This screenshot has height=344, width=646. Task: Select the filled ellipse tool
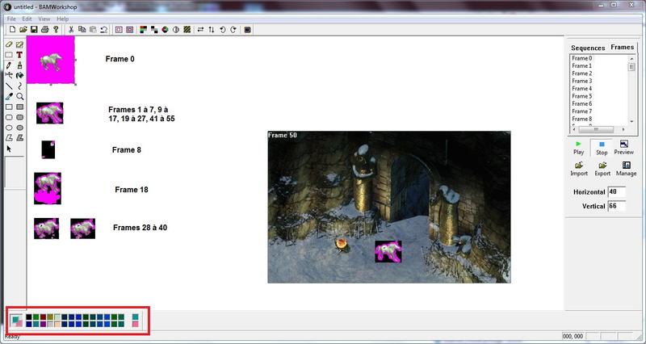(19, 128)
